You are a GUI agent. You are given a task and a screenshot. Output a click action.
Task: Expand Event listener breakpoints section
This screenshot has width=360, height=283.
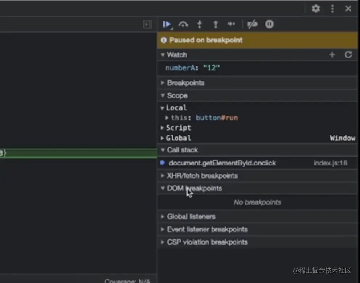[x=207, y=229]
